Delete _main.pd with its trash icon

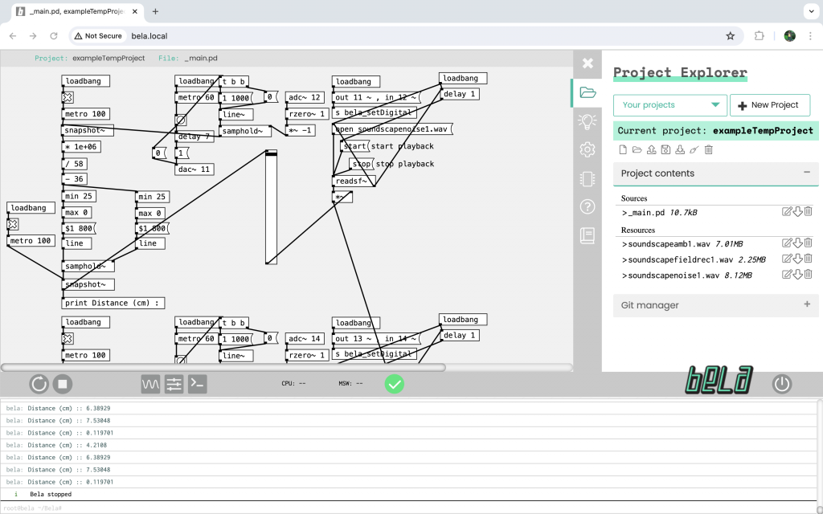pyautogui.click(x=809, y=212)
